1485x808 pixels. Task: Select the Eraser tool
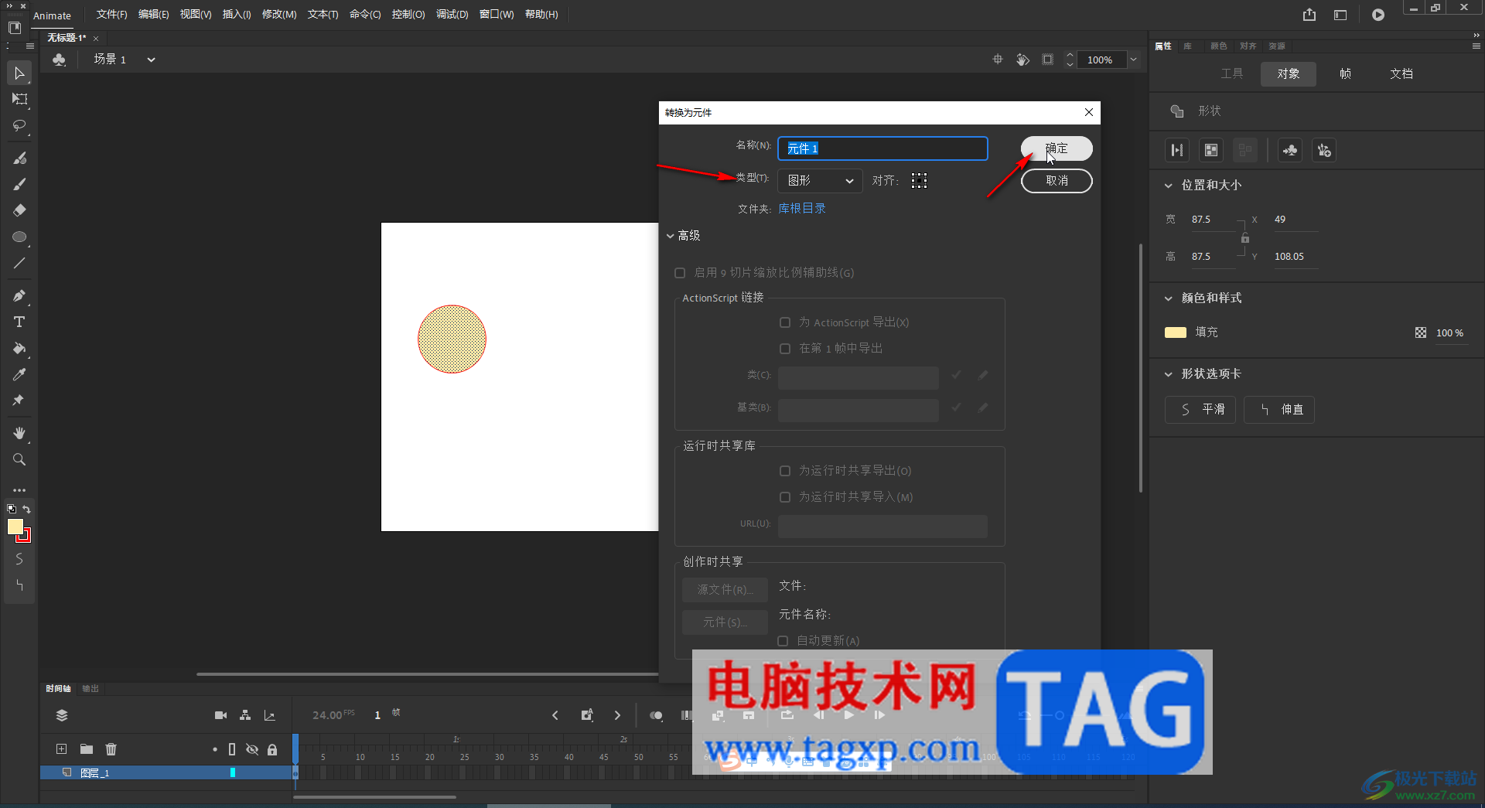(x=19, y=210)
